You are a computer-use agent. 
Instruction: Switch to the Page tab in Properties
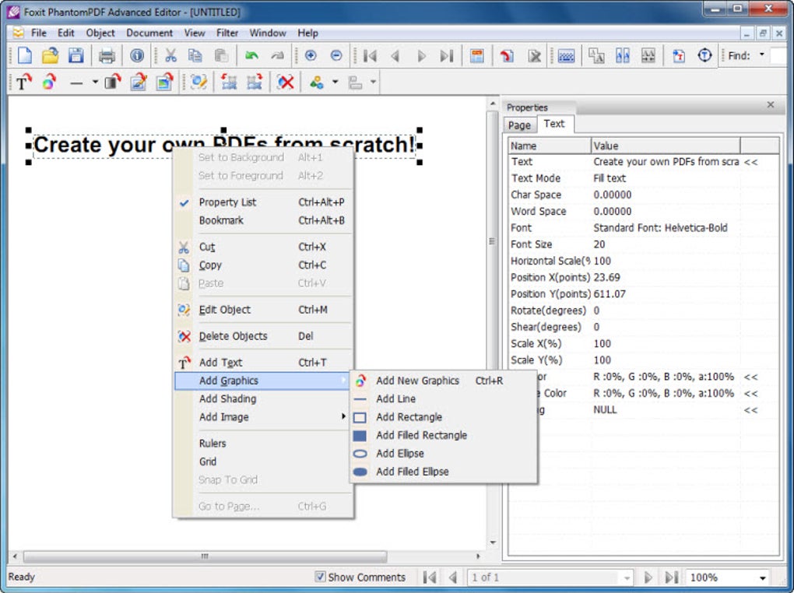(518, 125)
